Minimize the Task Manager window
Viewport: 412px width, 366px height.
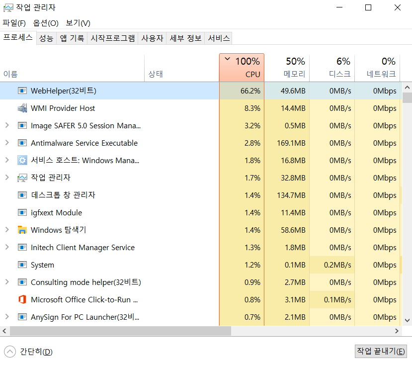tap(339, 7)
